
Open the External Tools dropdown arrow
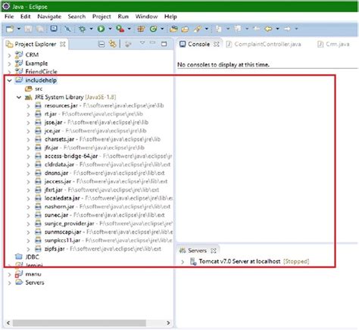click(129, 29)
